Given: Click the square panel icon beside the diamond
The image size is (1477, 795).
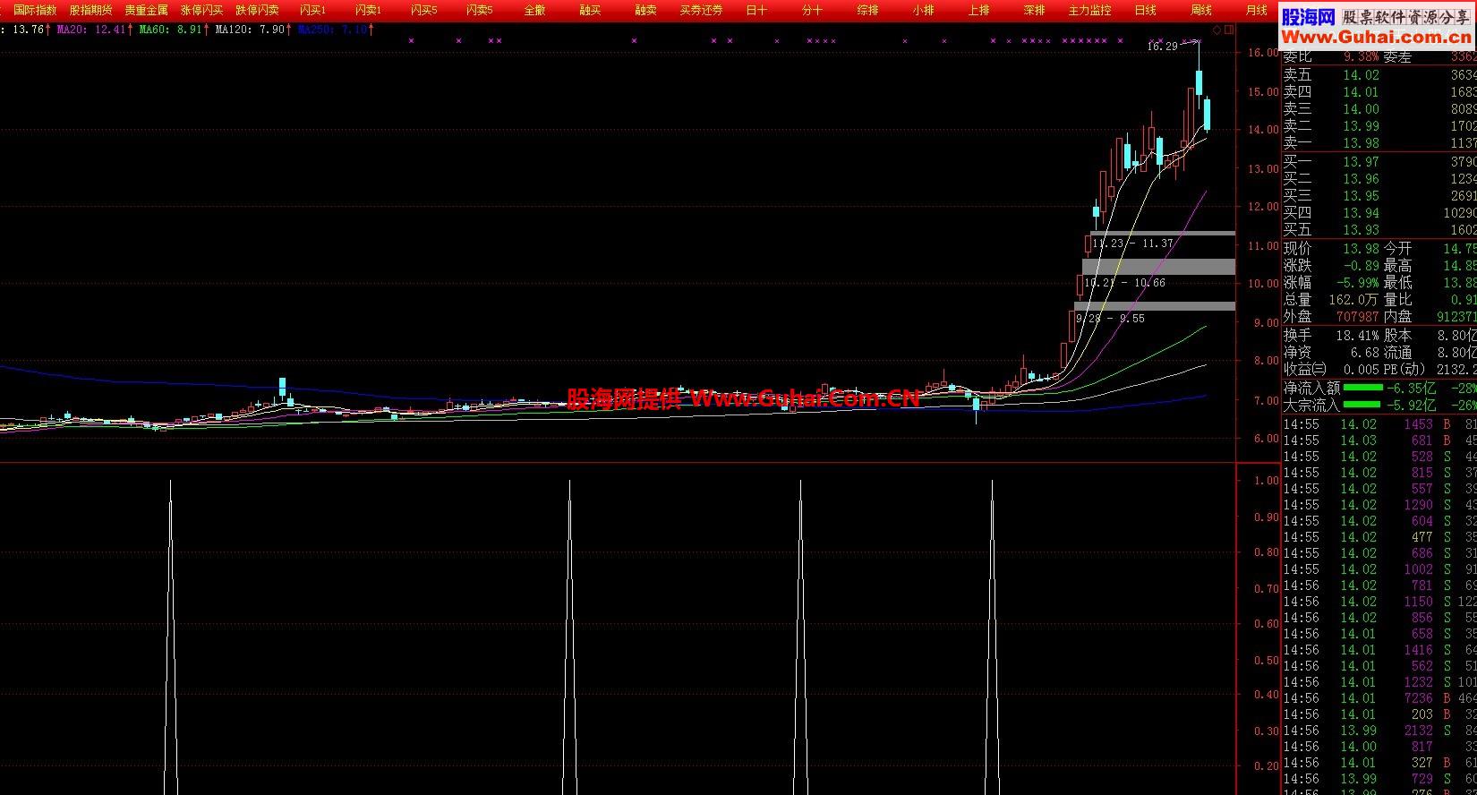Looking at the screenshot, I should click(x=1229, y=30).
